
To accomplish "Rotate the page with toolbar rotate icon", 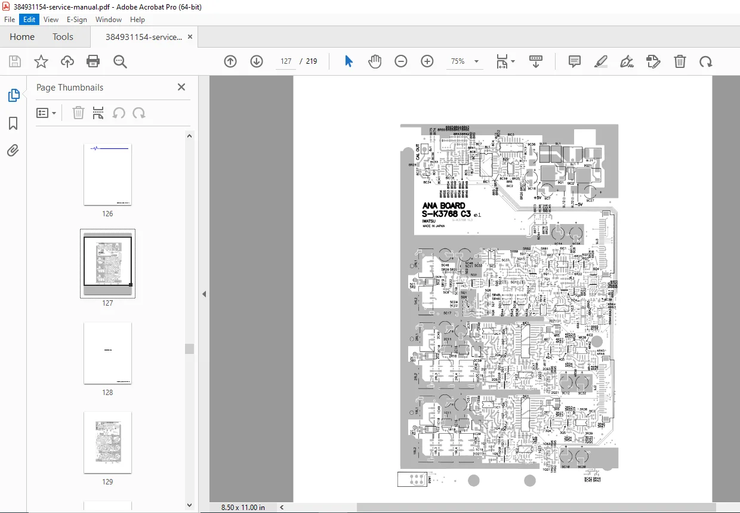I will pos(706,61).
